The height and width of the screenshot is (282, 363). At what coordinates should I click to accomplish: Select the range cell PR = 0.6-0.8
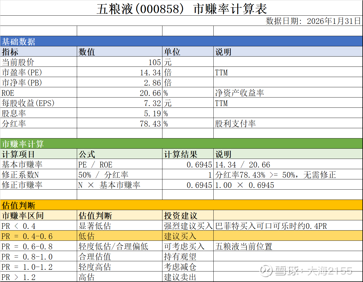38,246
